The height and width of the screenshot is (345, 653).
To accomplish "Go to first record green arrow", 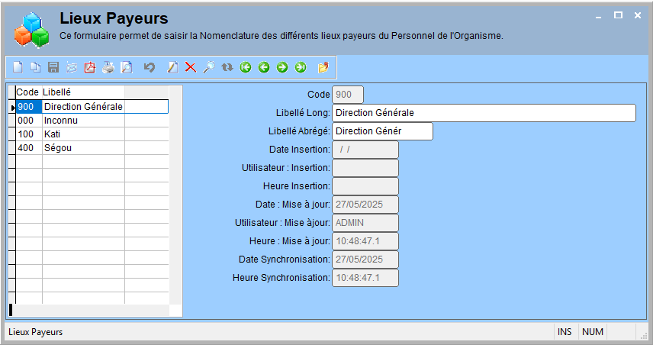I will 246,67.
